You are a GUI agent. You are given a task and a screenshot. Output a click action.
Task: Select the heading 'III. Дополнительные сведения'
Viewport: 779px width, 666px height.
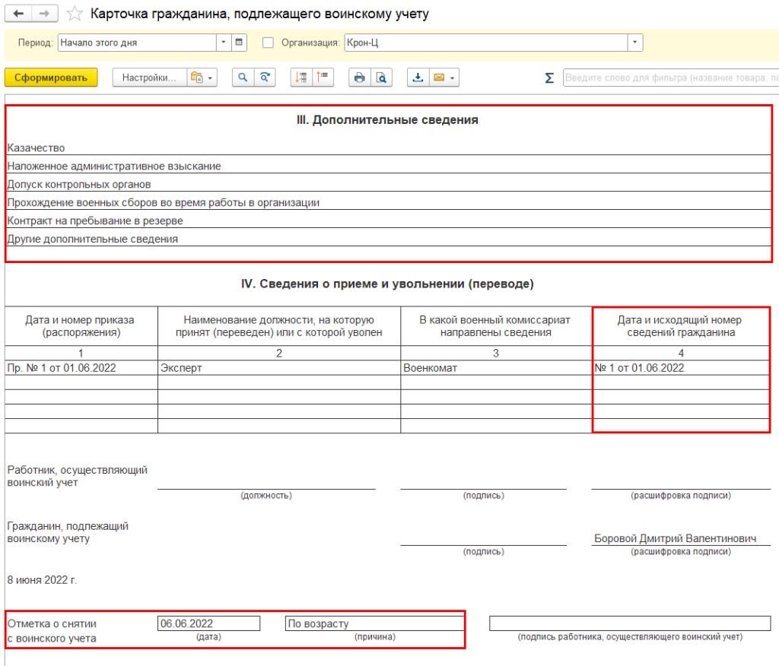(387, 119)
